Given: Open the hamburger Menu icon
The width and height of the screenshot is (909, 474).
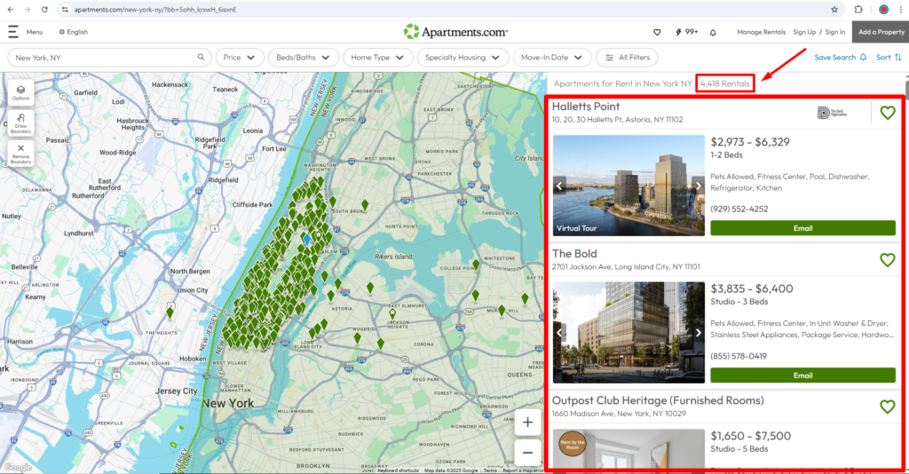Looking at the screenshot, I should pyautogui.click(x=12, y=32).
